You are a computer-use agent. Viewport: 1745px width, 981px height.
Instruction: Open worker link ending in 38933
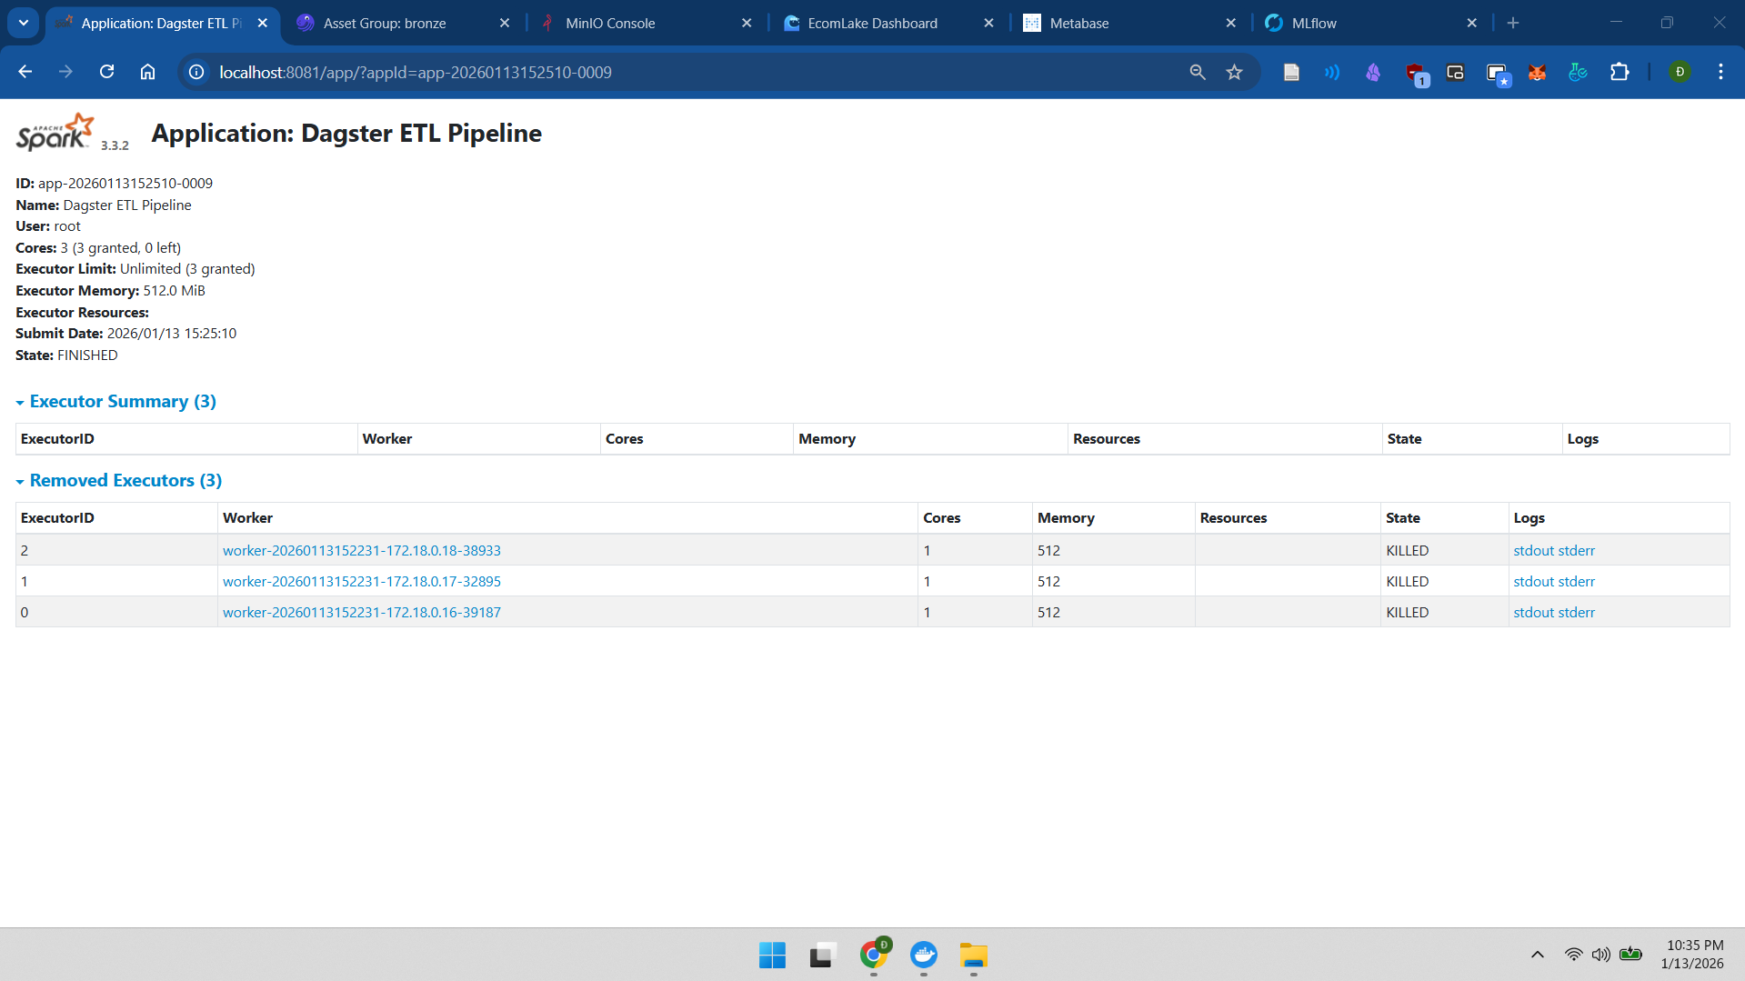coord(362,550)
